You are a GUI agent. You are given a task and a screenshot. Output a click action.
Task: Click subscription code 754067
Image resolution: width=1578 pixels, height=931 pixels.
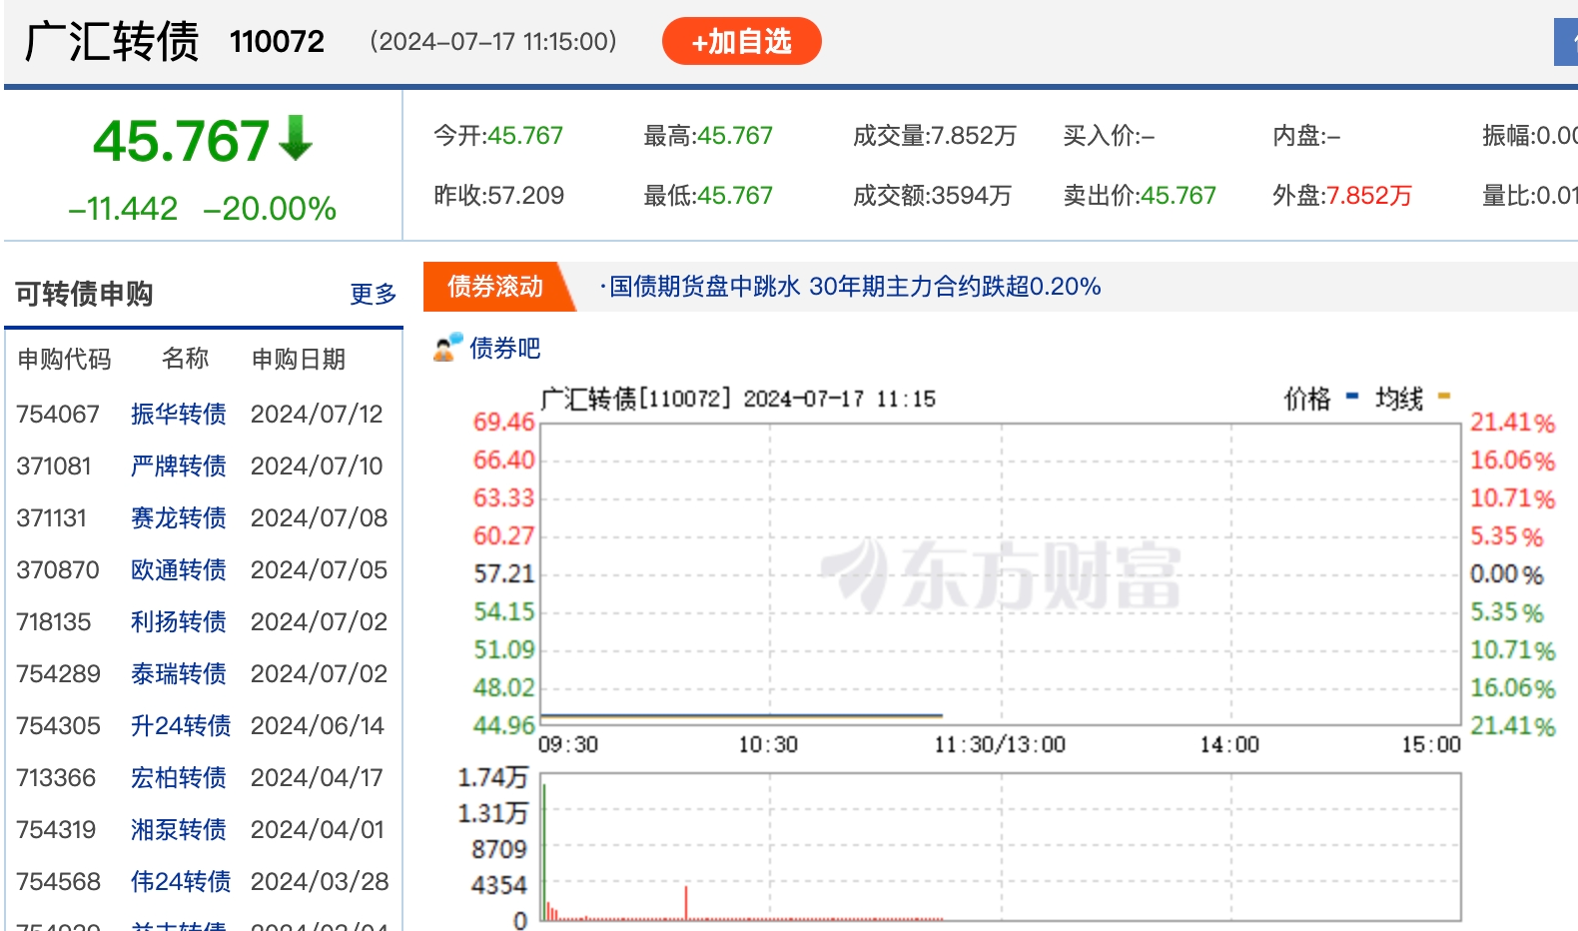point(58,414)
